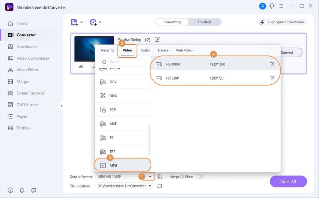This screenshot has height=198, width=319.
Task: Select the TS format
Action: (123, 138)
